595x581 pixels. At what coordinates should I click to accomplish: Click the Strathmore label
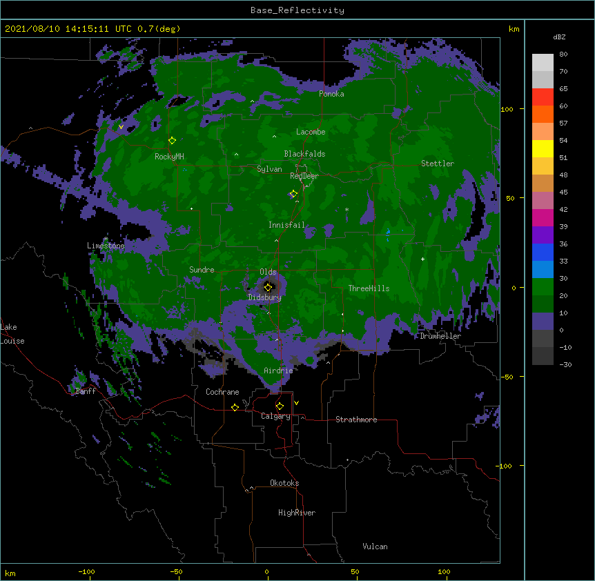356,420
